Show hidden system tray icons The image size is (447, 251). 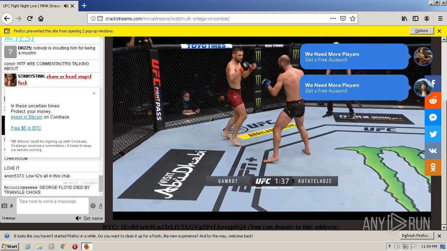(389, 246)
